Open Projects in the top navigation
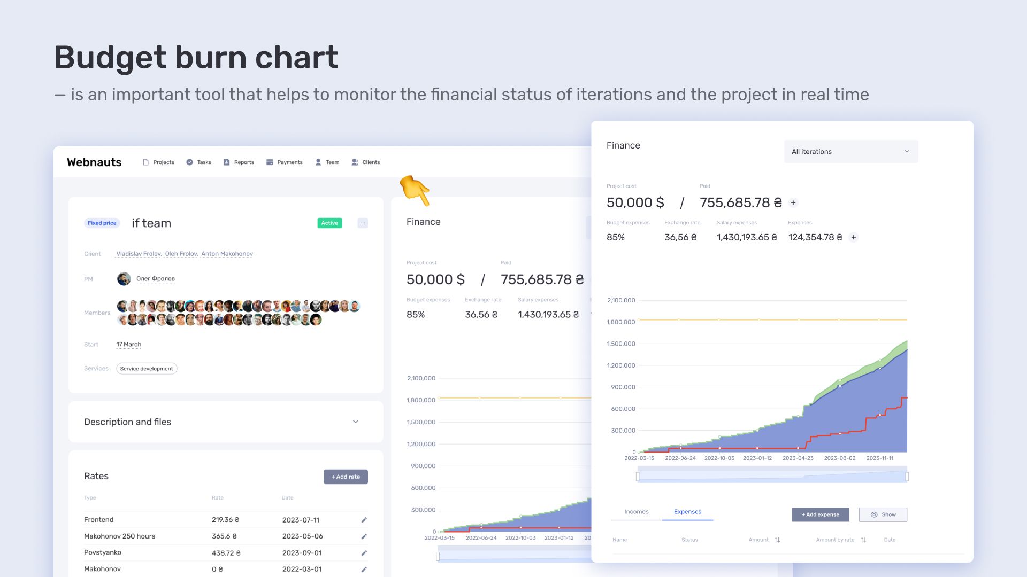The height and width of the screenshot is (577, 1027). tap(158, 162)
